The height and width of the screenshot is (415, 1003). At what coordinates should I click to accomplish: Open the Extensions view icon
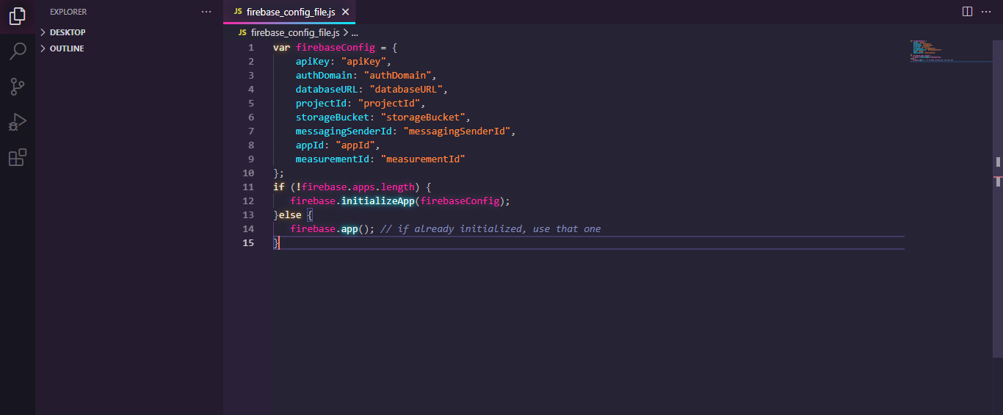point(18,157)
